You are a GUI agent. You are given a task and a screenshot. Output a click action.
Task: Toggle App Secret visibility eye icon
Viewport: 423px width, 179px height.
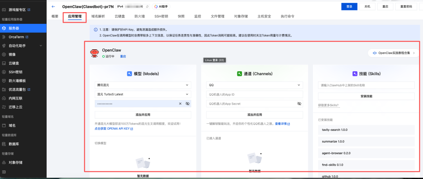tap(299, 104)
